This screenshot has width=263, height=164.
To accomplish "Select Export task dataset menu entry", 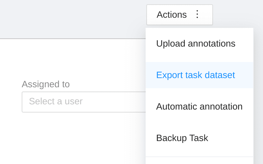I will click(x=196, y=75).
